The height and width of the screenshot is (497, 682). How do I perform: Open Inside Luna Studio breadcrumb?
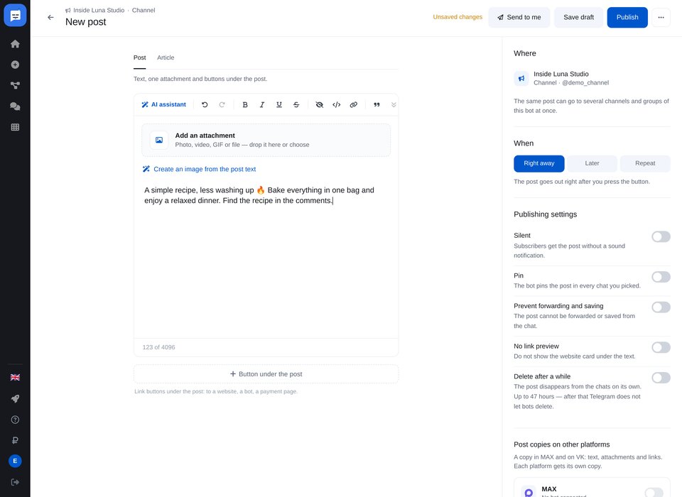pos(99,11)
